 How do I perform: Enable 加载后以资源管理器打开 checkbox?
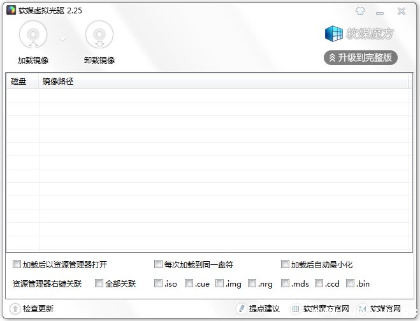(17, 264)
